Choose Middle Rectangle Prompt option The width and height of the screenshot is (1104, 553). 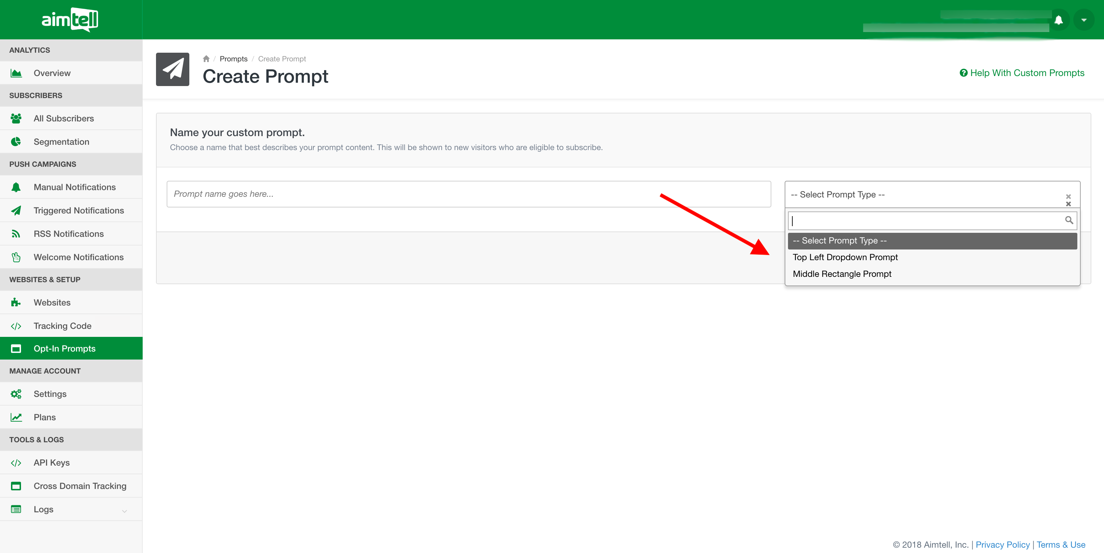click(x=842, y=274)
